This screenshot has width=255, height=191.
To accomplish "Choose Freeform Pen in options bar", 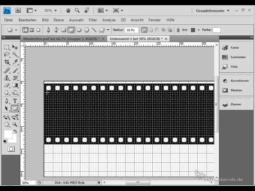I will coord(56,30).
